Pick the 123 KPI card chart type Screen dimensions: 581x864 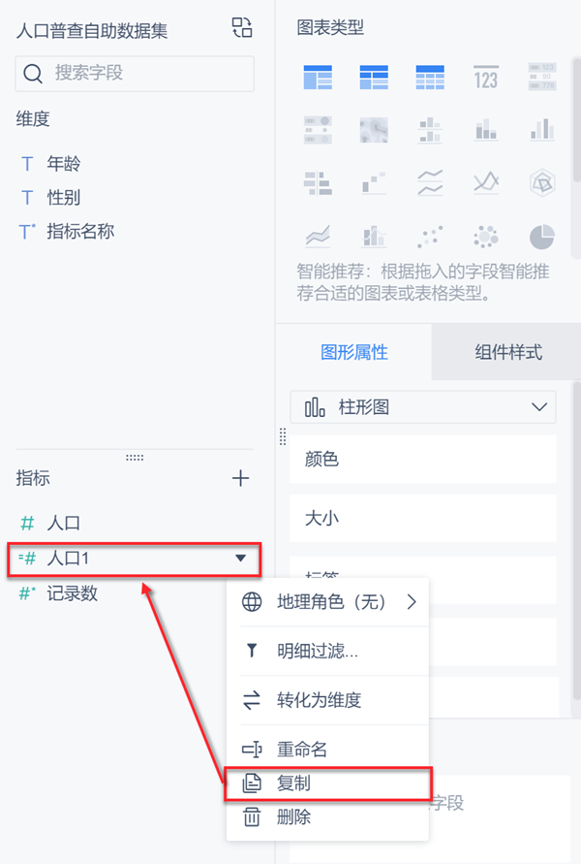pyautogui.click(x=485, y=77)
